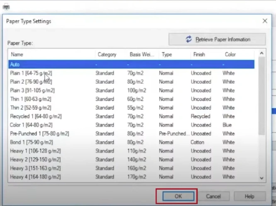The height and width of the screenshot is (206, 276).
Task: Cancel the Paper Type Settings dialog
Action: 213,196
